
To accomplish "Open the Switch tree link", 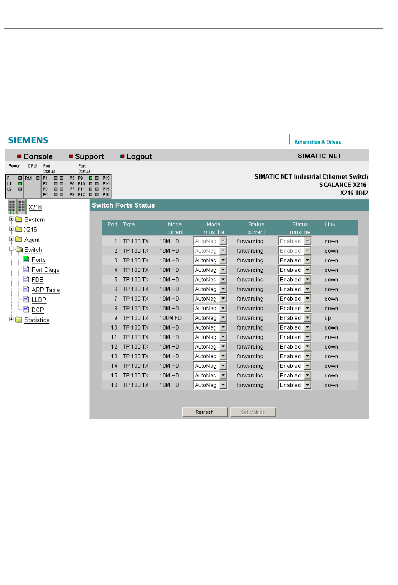I will 33,250.
